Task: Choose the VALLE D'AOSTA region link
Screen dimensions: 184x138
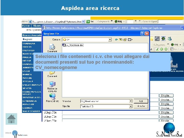Action: pyautogui.click(x=31, y=111)
